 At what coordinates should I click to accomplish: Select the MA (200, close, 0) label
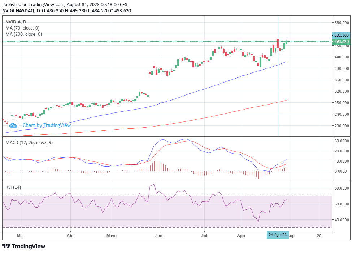click(23, 34)
